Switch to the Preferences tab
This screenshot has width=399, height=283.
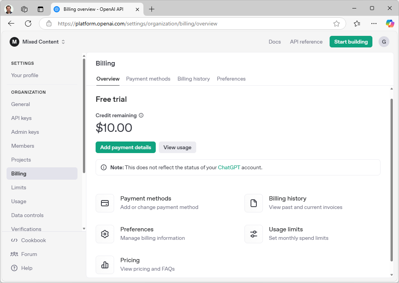click(231, 79)
